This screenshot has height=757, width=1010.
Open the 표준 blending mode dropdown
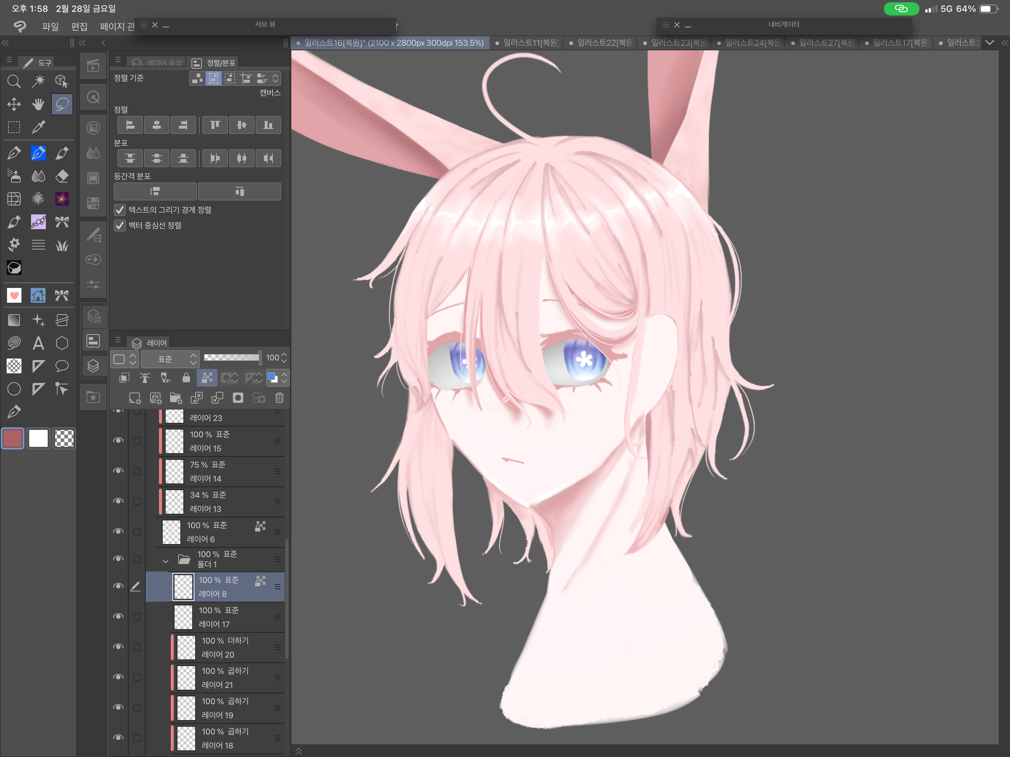coord(170,359)
